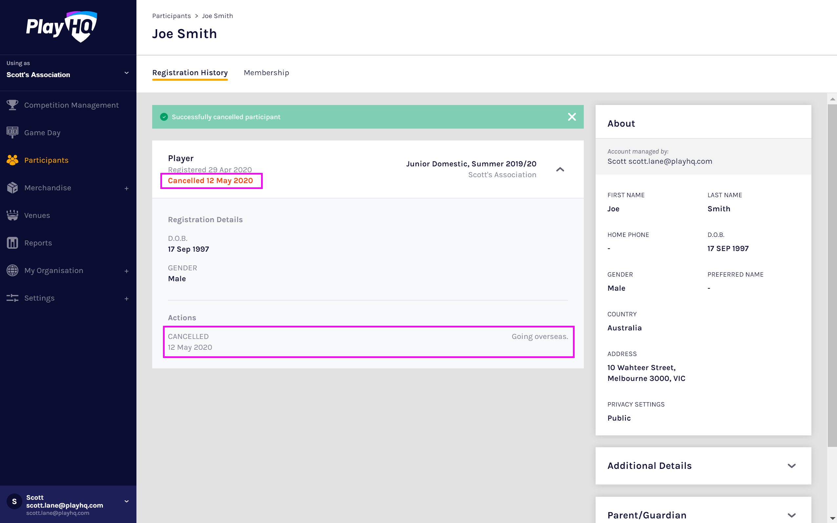Viewport: 837px width, 523px height.
Task: Click the Merchandise box icon
Action: 12,188
